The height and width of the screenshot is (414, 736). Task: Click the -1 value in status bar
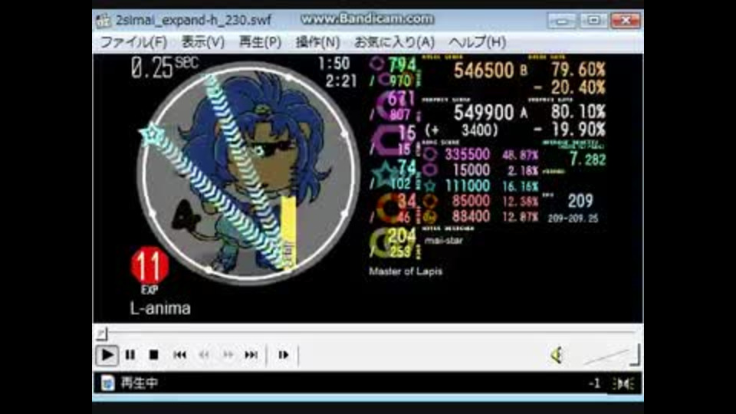coord(594,383)
